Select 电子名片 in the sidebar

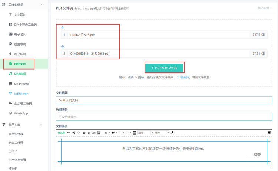point(20,34)
